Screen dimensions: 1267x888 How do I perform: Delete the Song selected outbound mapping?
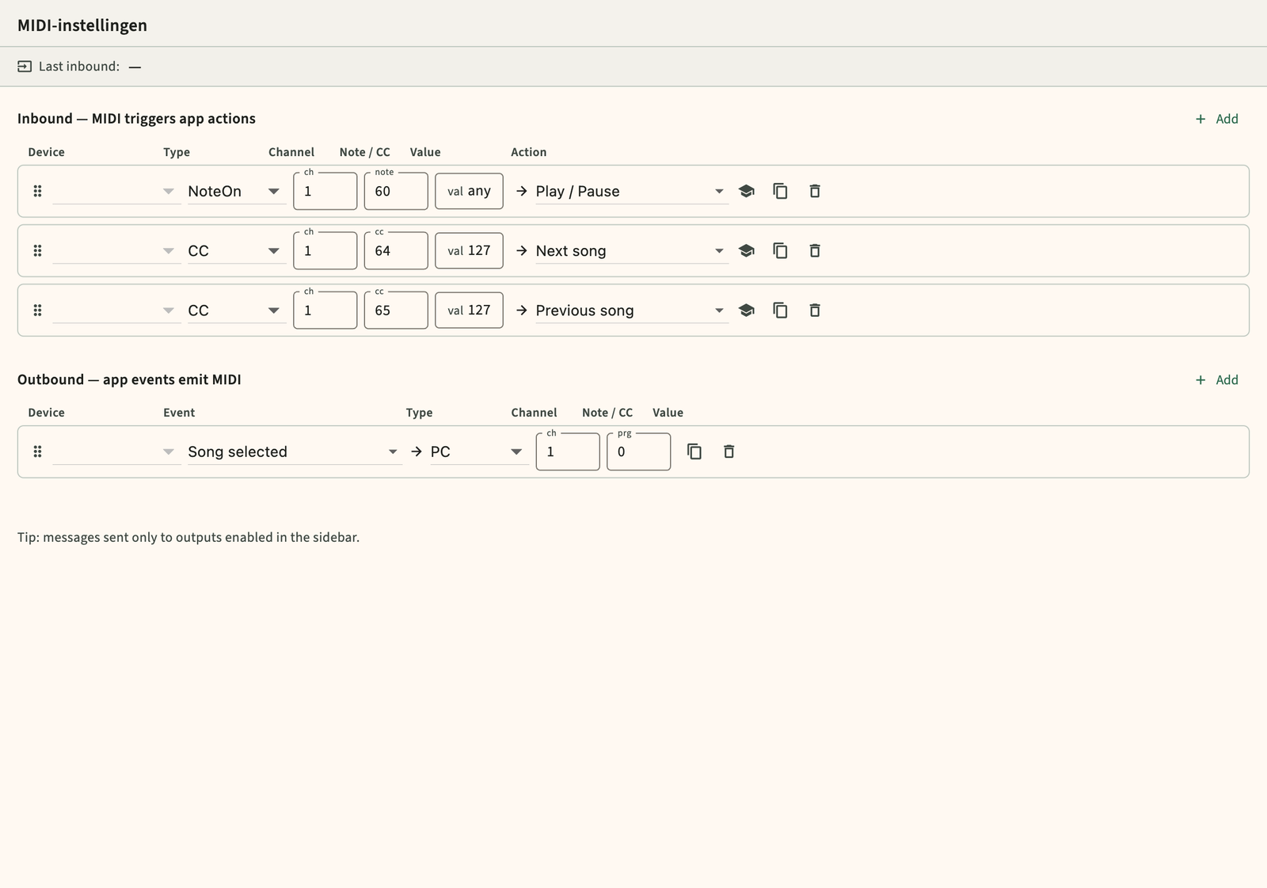pyautogui.click(x=729, y=452)
